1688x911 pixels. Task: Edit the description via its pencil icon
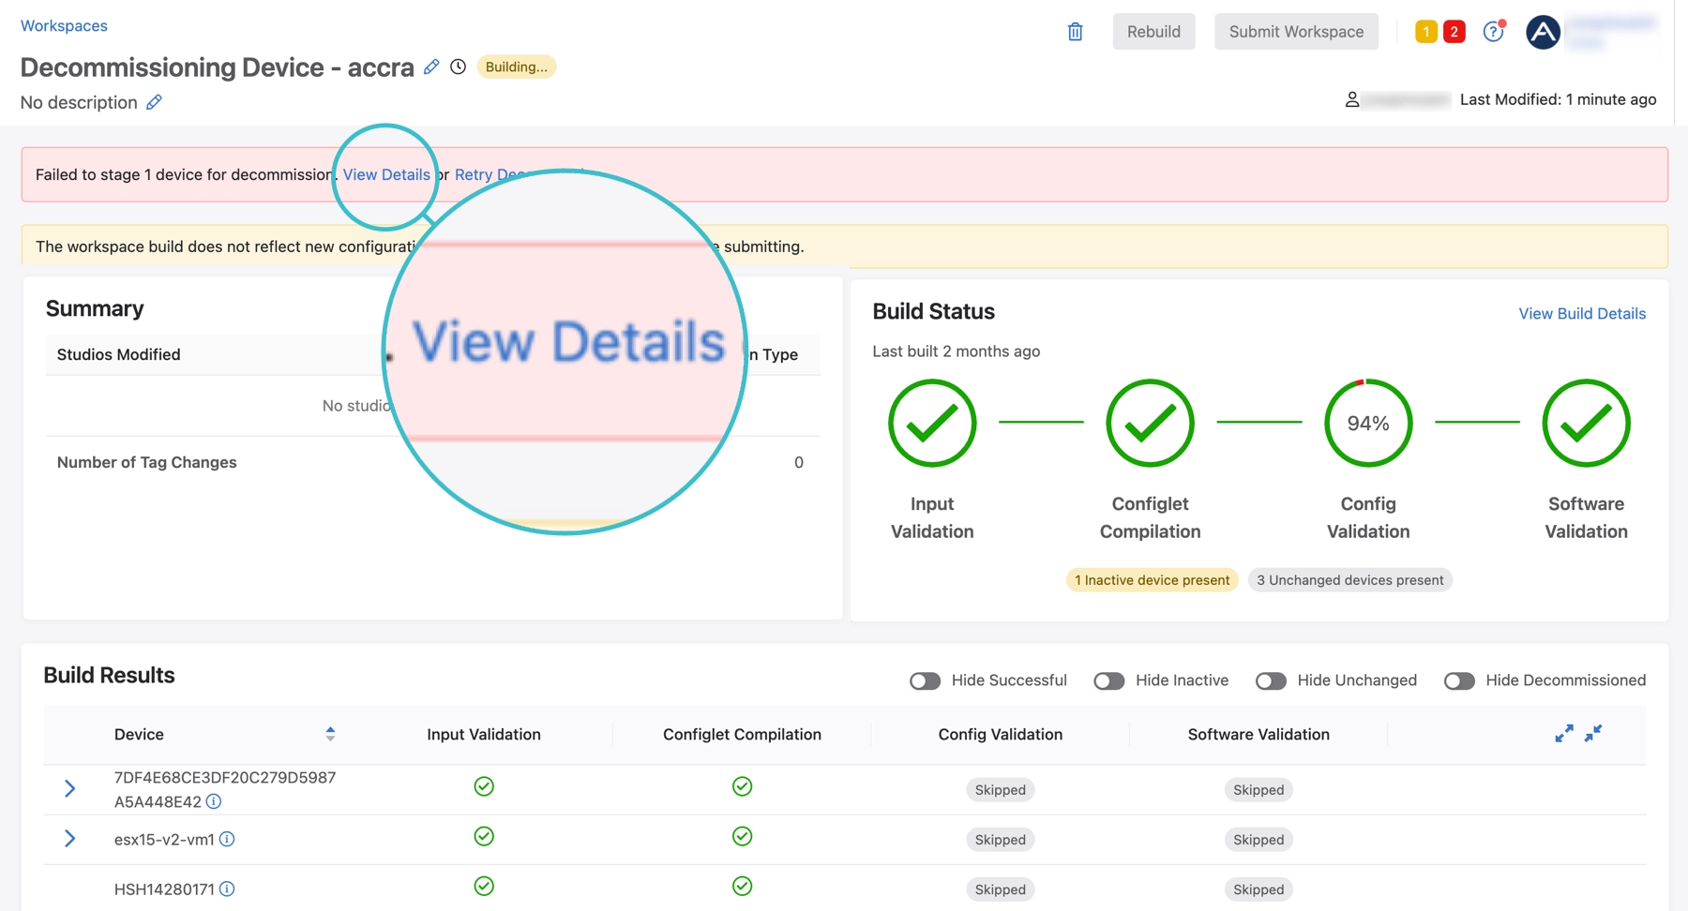coord(153,102)
